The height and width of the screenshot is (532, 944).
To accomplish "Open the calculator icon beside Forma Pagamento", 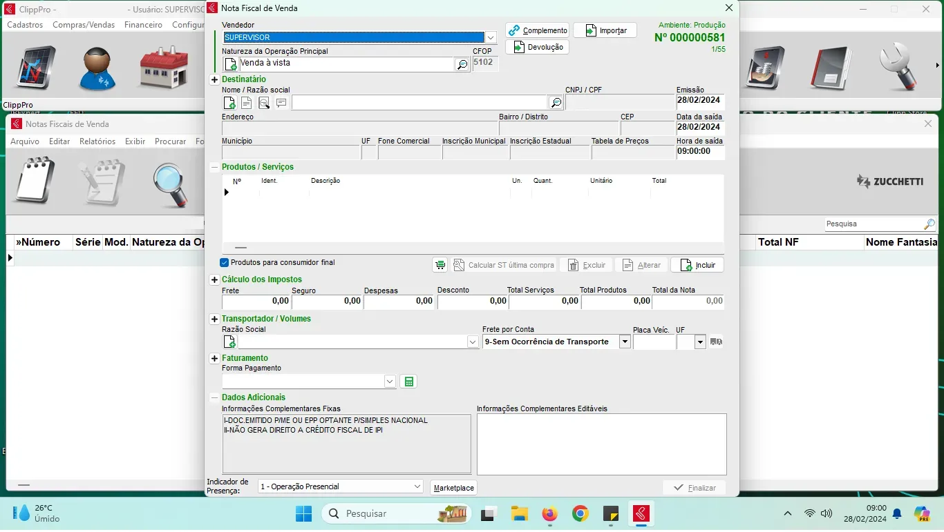I will click(408, 382).
